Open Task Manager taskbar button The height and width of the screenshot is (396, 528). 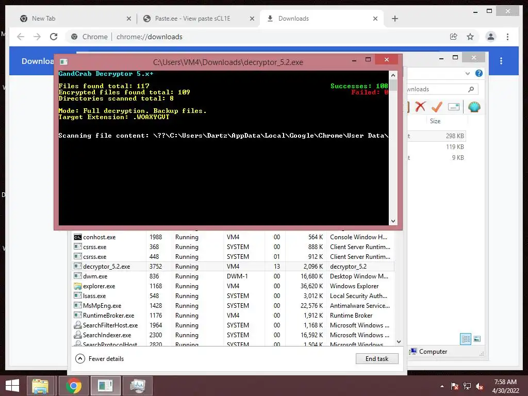click(x=138, y=386)
